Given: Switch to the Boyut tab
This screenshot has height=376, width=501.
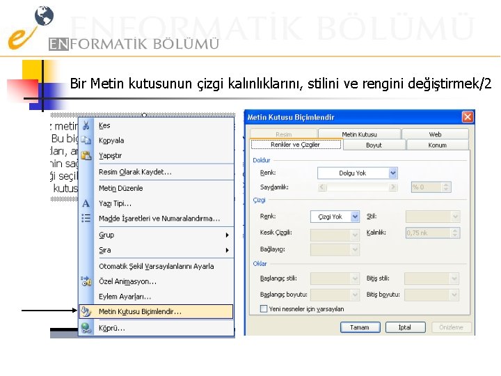Looking at the screenshot, I should click(374, 145).
